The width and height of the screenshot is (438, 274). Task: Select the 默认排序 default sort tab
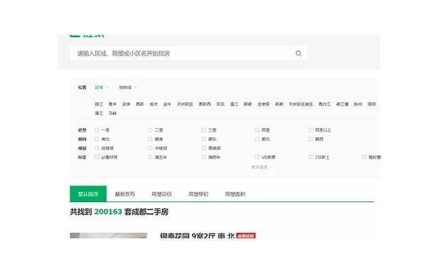(x=88, y=194)
